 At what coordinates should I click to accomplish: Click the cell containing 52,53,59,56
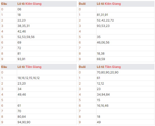(26, 37)
